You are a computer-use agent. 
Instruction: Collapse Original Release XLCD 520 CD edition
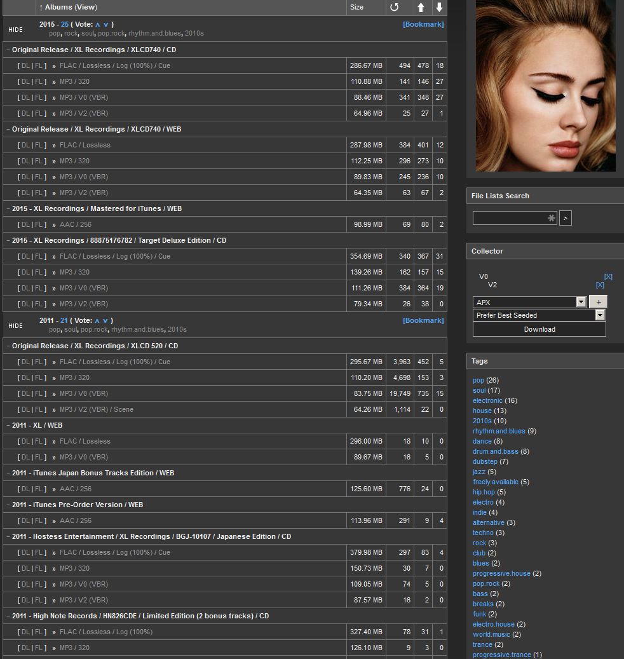(x=8, y=346)
